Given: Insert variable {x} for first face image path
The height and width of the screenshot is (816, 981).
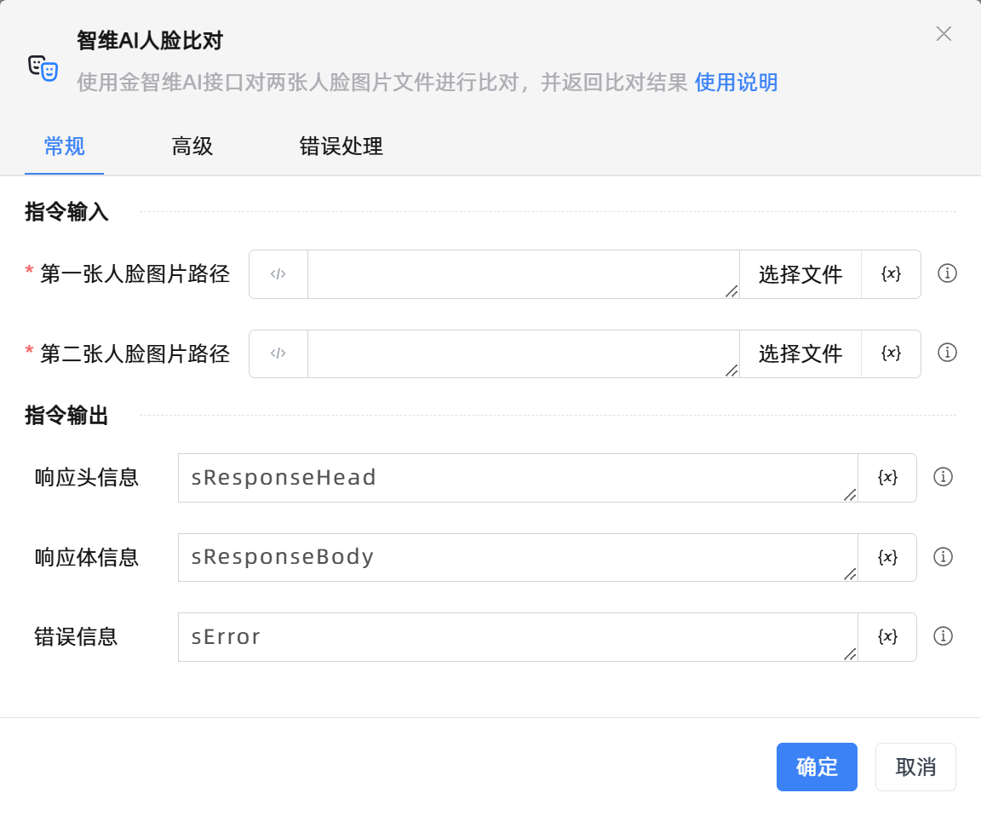Looking at the screenshot, I should (891, 274).
